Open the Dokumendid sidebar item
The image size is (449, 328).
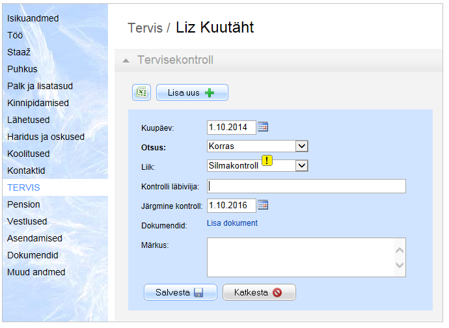point(33,255)
